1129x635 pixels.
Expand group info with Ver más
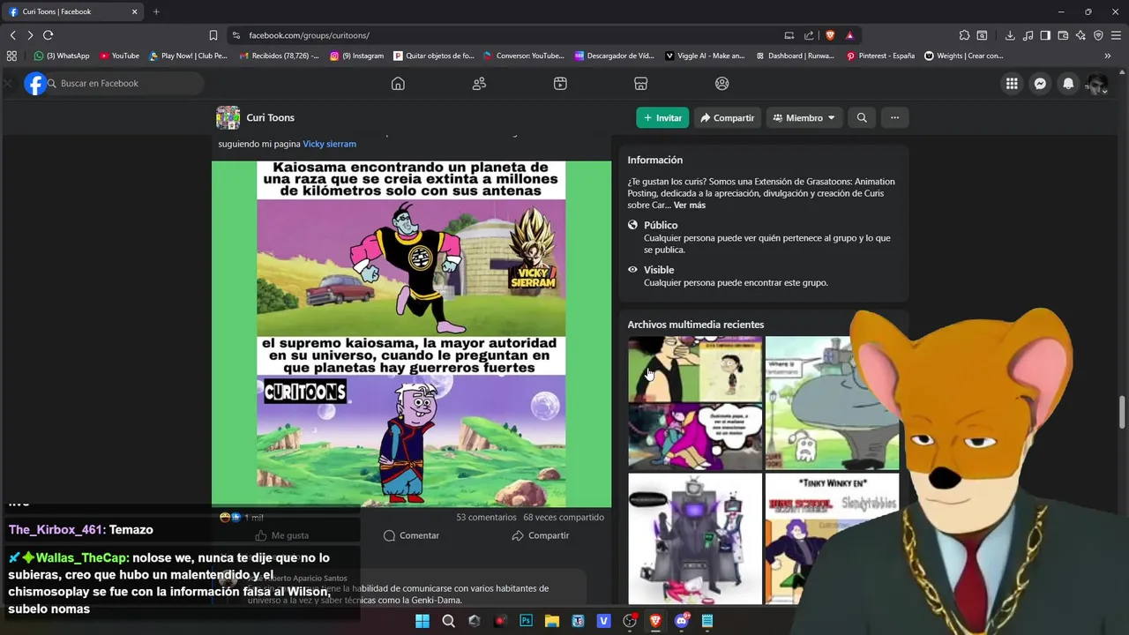click(x=690, y=205)
